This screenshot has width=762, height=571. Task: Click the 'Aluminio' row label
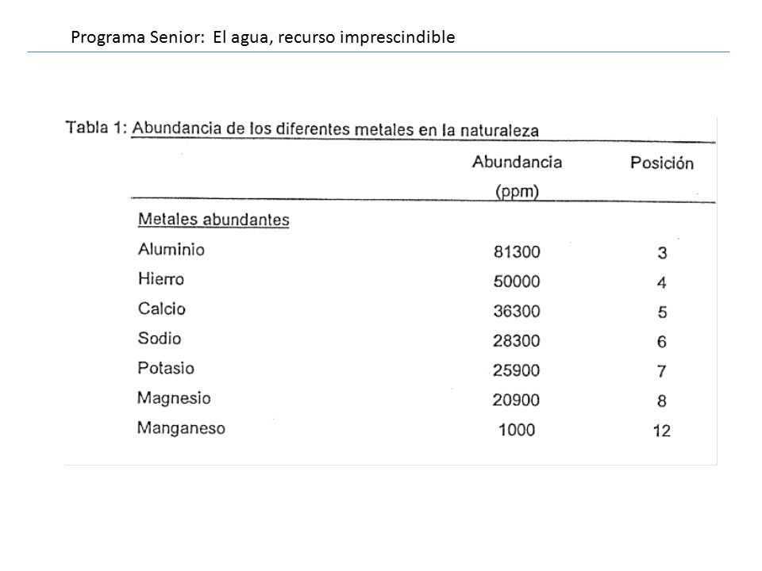171,249
